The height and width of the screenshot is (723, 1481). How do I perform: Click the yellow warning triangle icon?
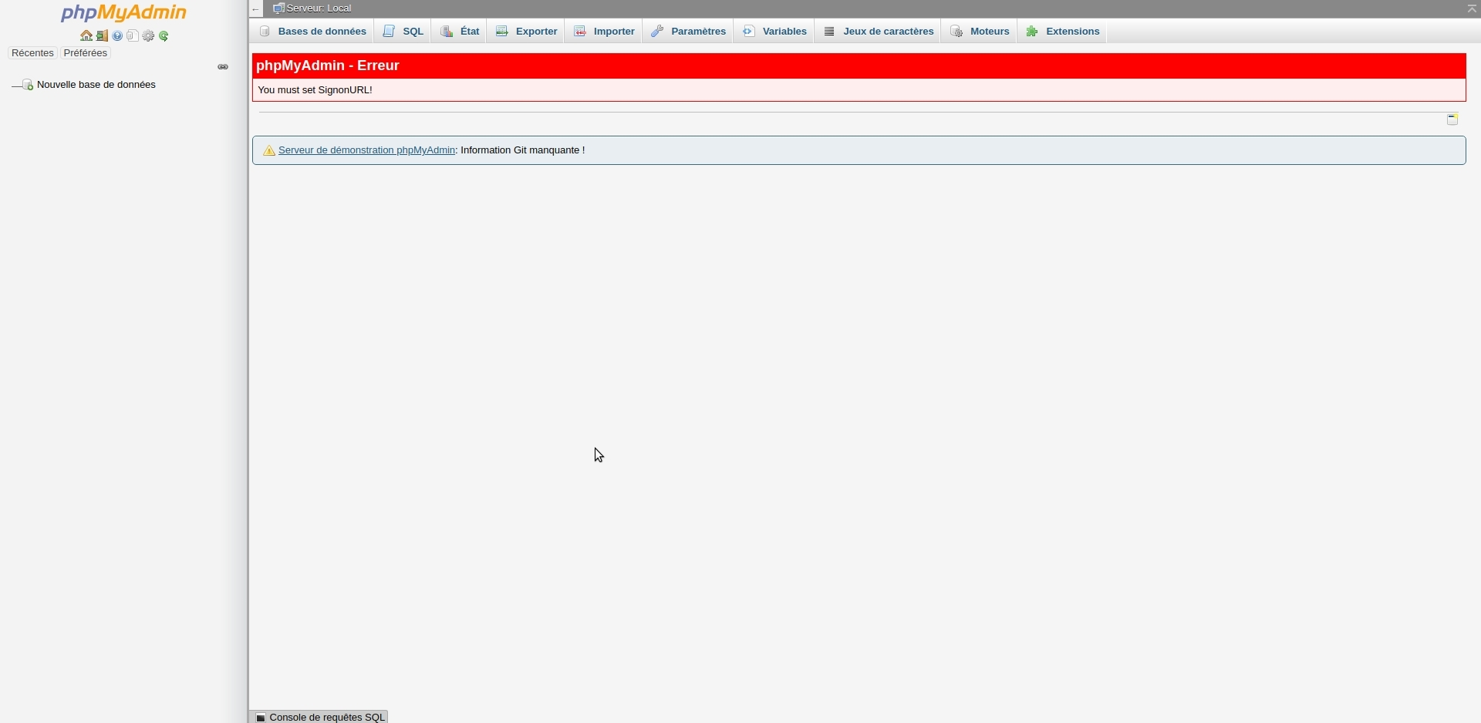(269, 151)
